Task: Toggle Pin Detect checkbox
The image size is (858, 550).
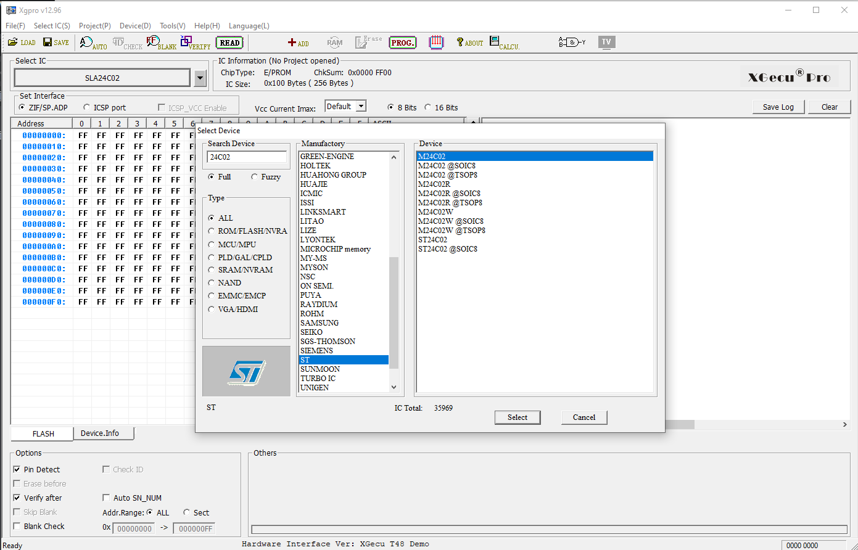Action: pos(37,469)
